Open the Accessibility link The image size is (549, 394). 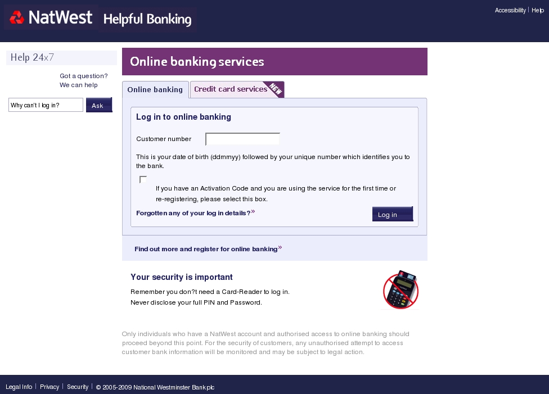510,10
